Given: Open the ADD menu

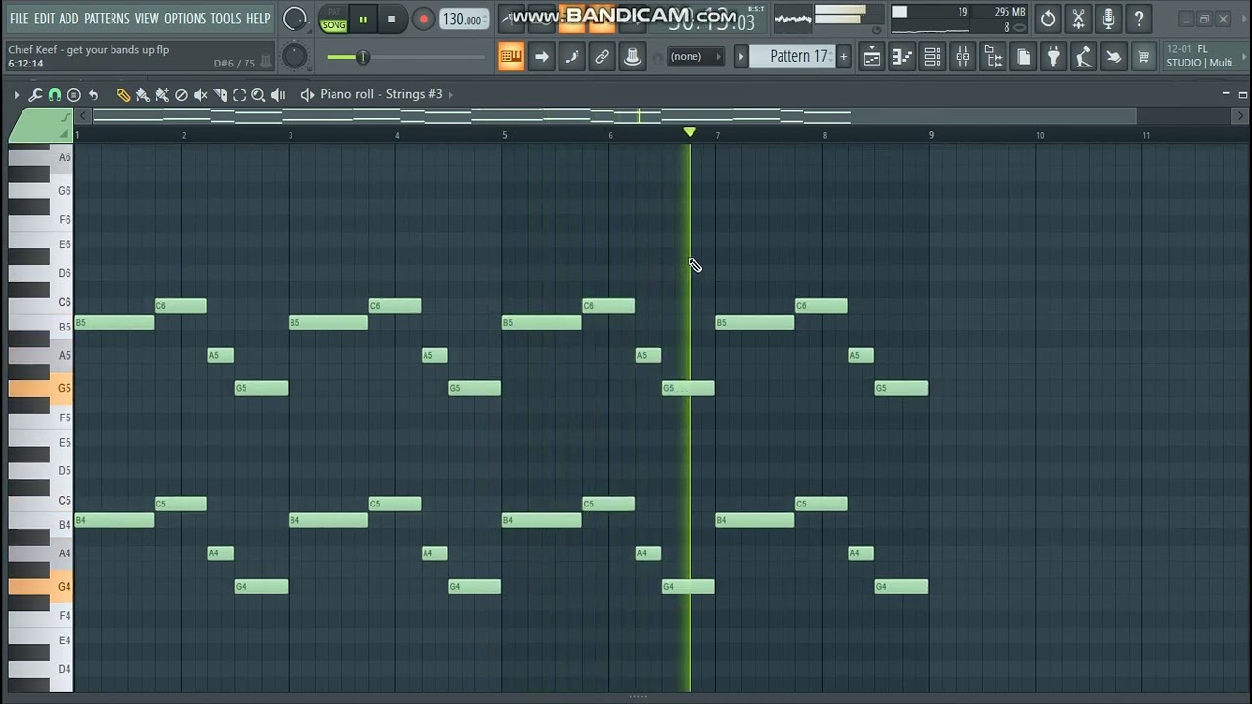Looking at the screenshot, I should 68,19.
